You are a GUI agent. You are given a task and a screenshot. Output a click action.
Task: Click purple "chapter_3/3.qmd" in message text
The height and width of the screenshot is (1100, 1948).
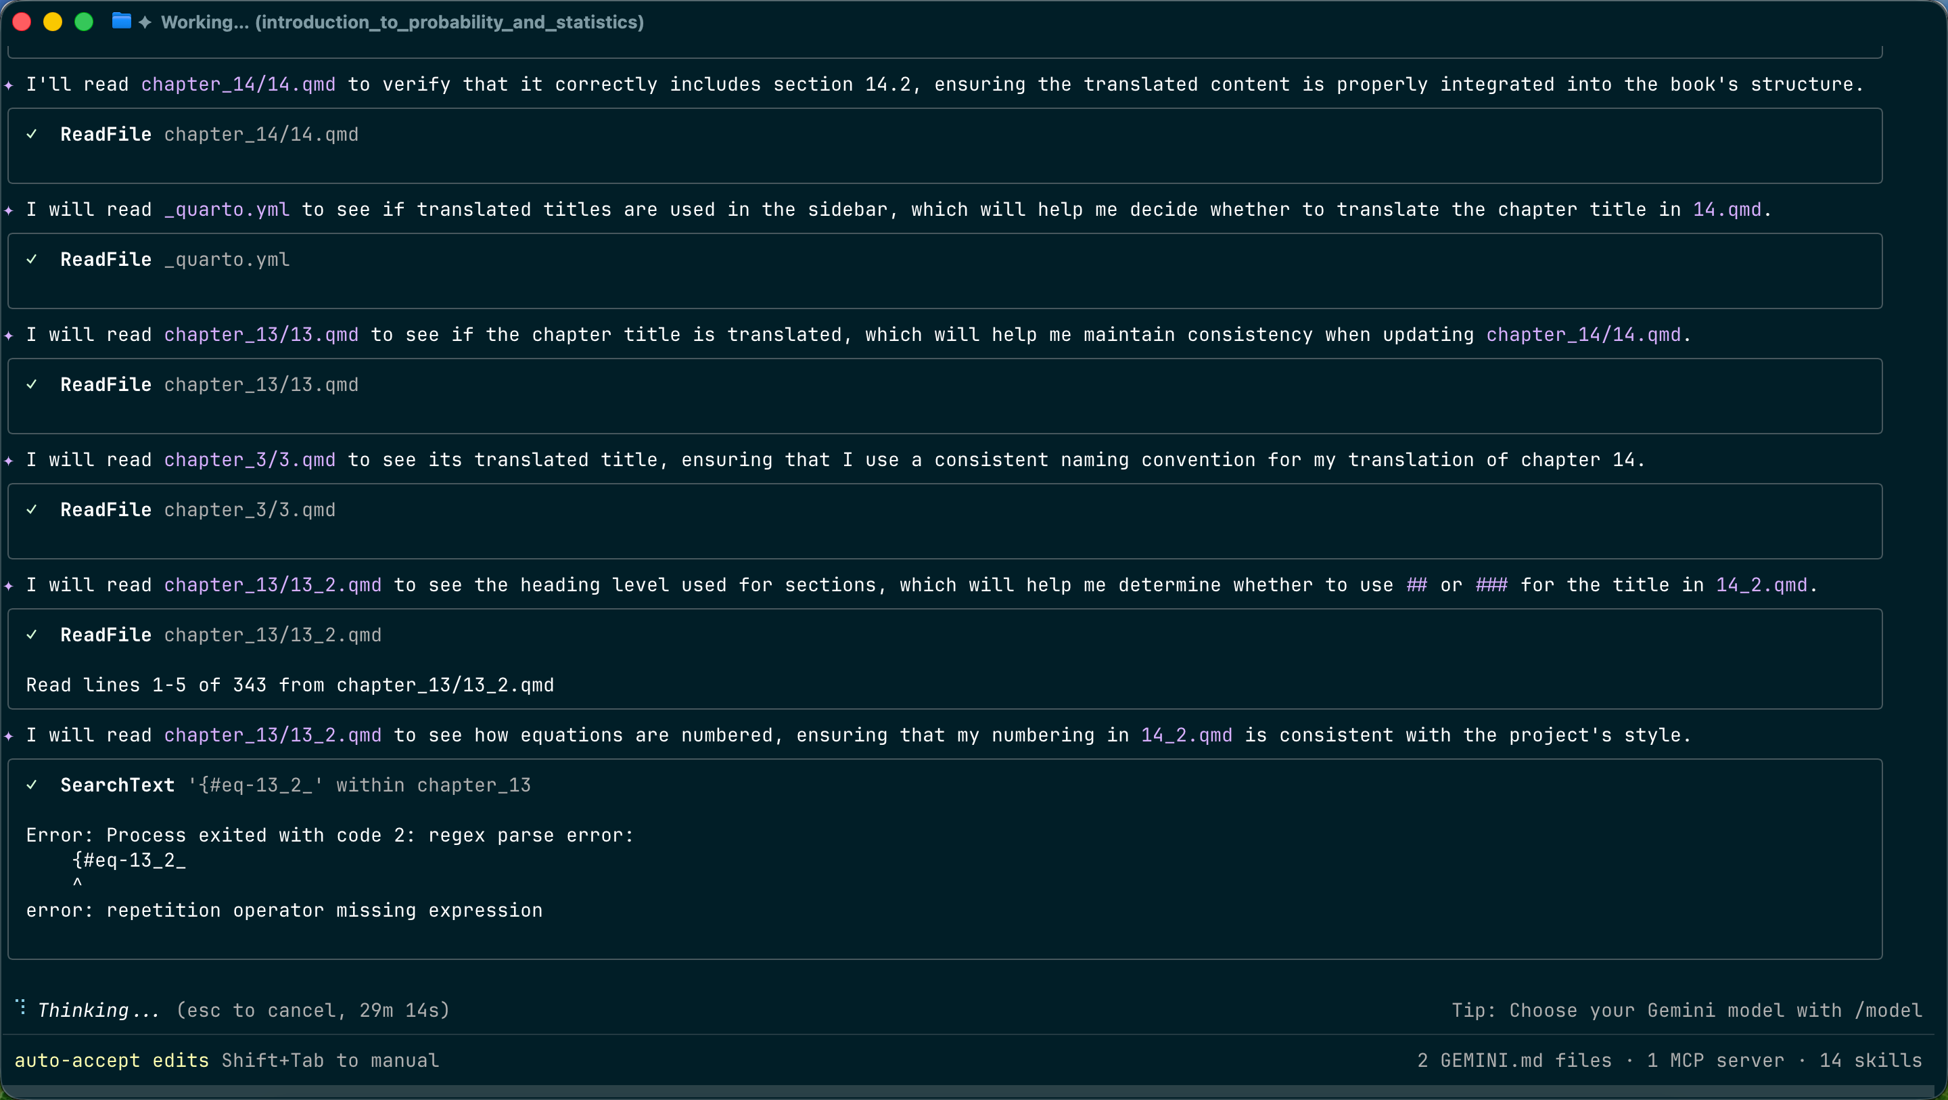click(250, 460)
